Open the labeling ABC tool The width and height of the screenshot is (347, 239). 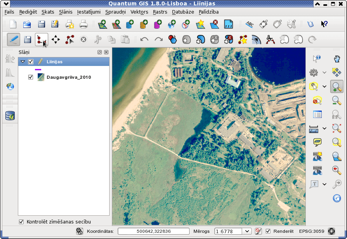coord(250,24)
